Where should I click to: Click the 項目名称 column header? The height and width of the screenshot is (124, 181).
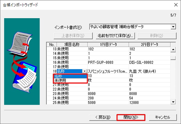(x=72, y=45)
